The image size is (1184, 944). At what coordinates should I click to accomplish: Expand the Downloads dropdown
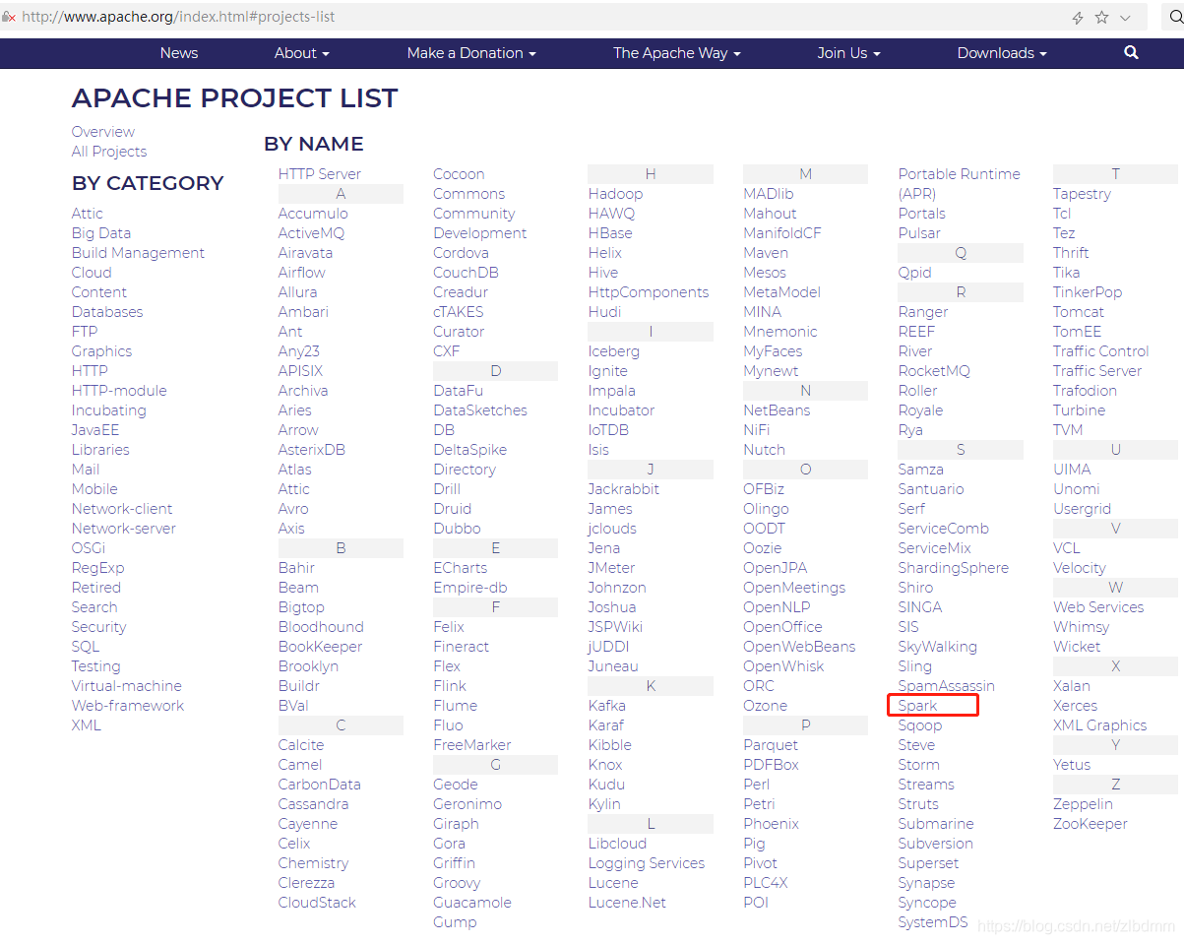click(x=1002, y=53)
